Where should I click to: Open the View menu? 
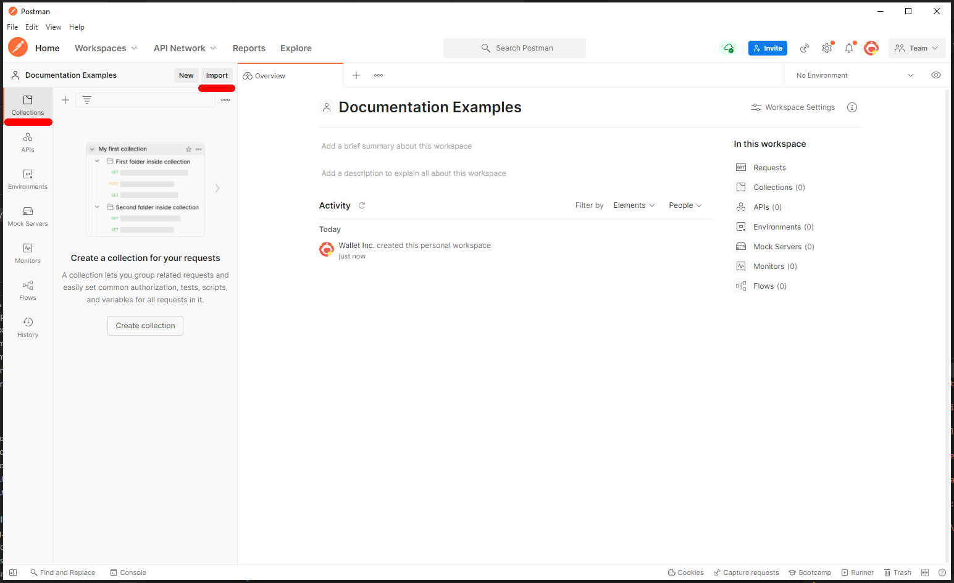(x=54, y=27)
